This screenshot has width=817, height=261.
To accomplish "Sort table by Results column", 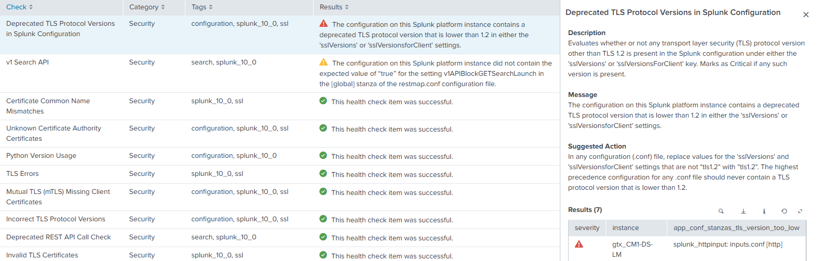I will pos(334,7).
